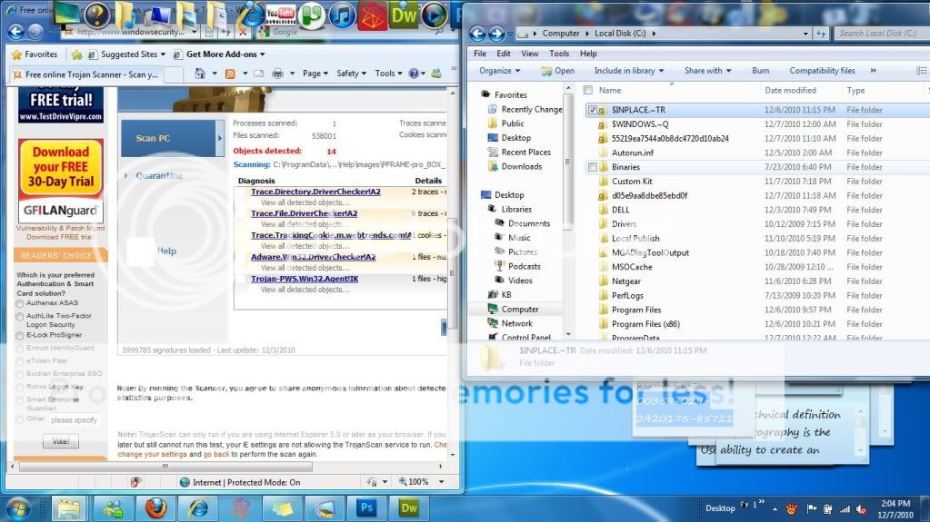
Task: Click the IE Read Mail icon
Action: pyautogui.click(x=258, y=74)
